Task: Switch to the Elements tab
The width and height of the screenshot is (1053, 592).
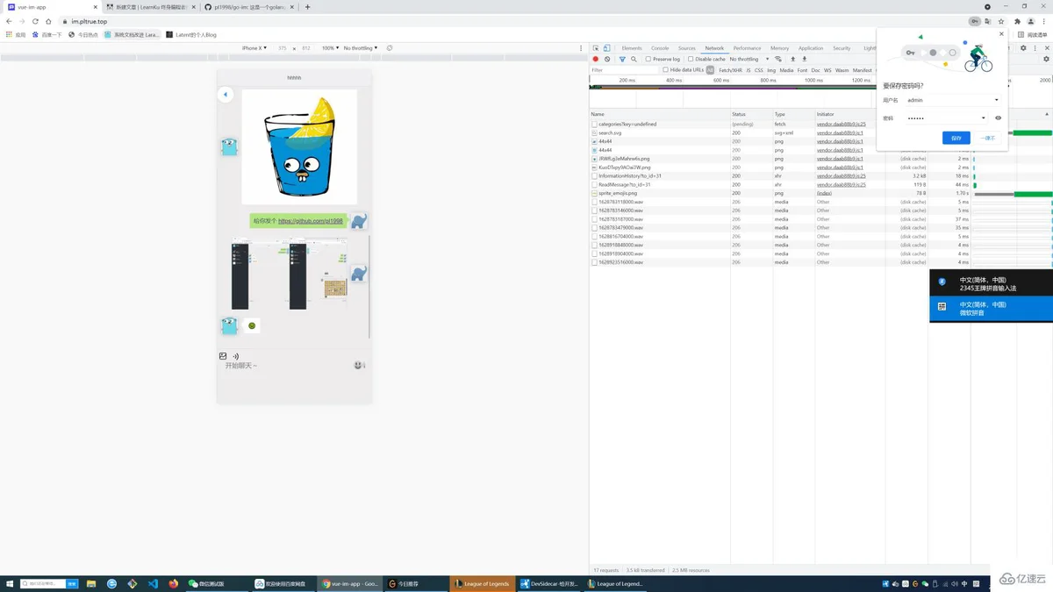Action: point(632,48)
